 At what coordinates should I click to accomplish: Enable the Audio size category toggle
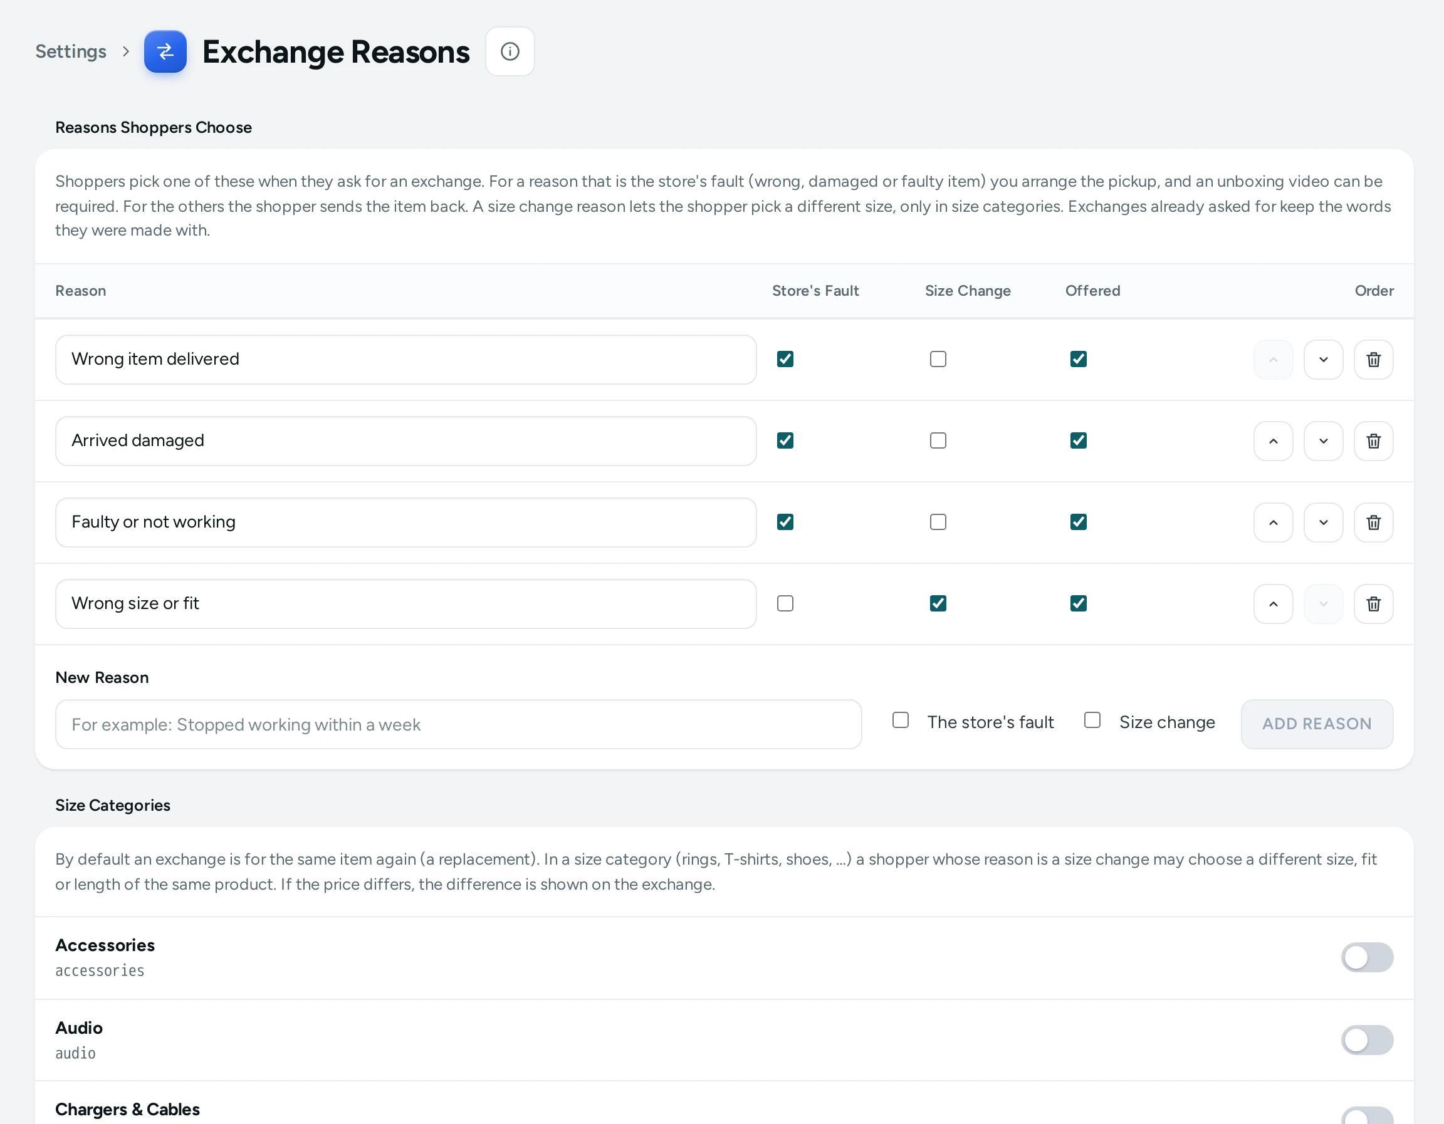(x=1367, y=1040)
